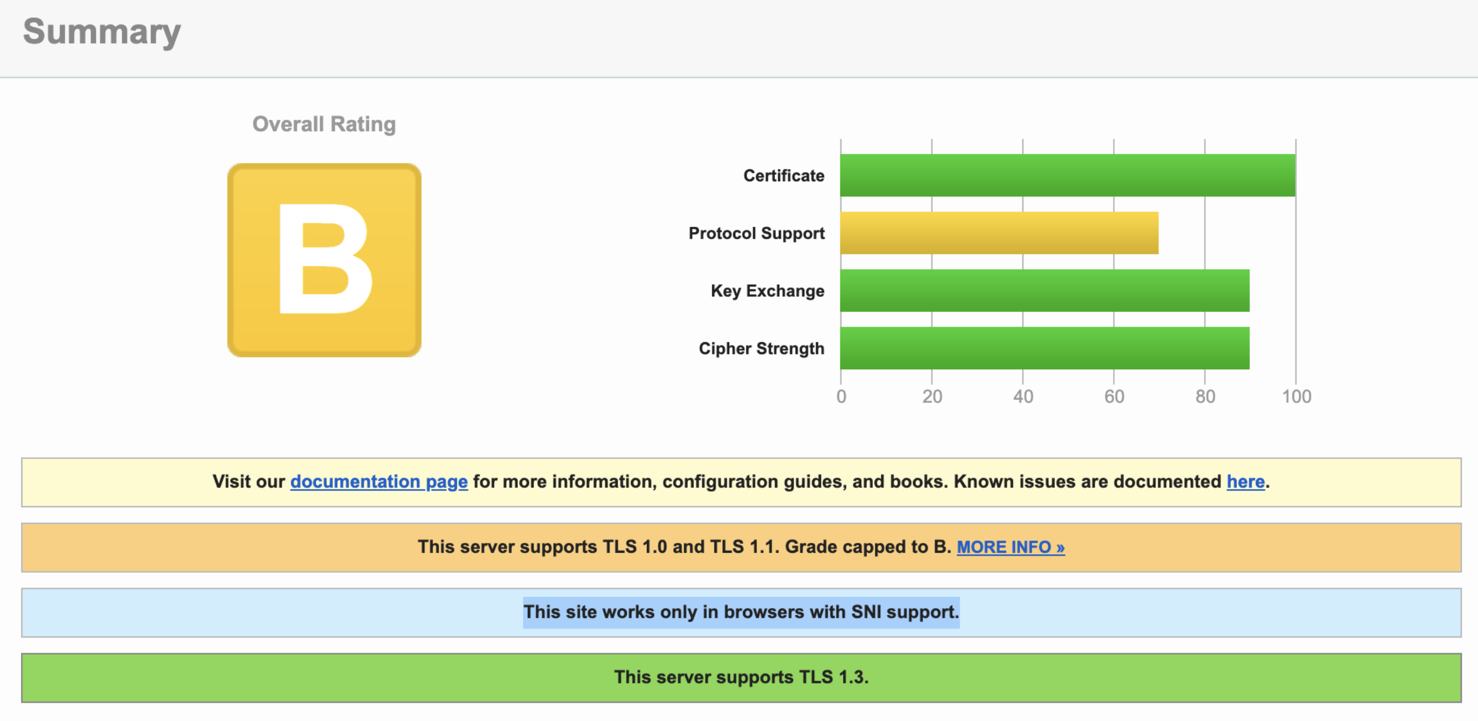Click the highlighted SNI support message

click(741, 612)
